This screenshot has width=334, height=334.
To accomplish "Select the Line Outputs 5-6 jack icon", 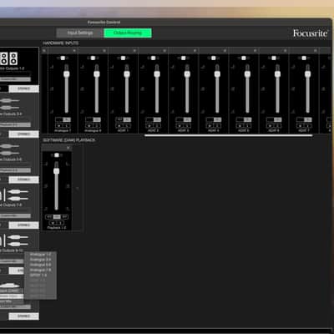I will tap(10, 149).
